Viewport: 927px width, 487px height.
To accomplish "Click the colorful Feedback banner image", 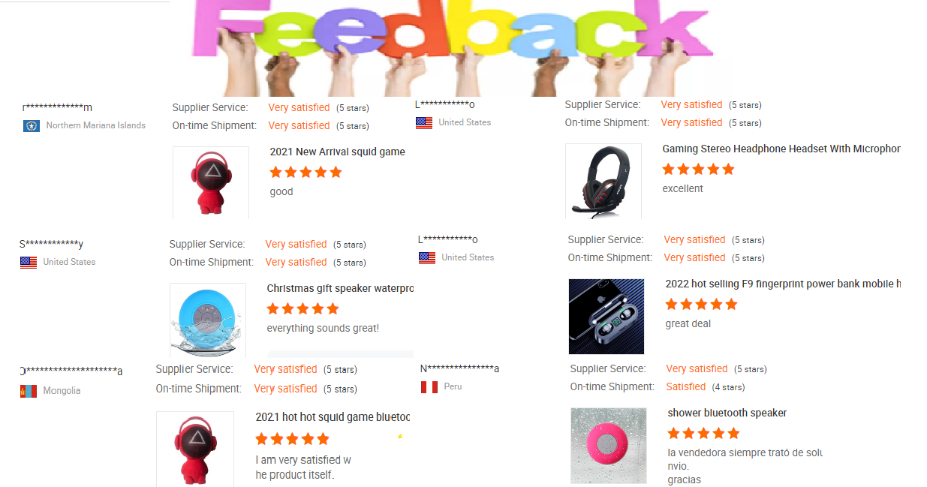I will click(x=453, y=48).
